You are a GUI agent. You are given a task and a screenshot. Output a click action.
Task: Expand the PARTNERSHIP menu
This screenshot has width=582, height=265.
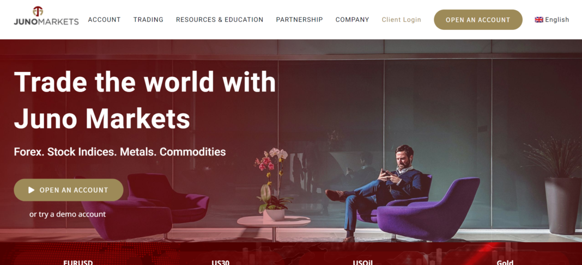[300, 20]
